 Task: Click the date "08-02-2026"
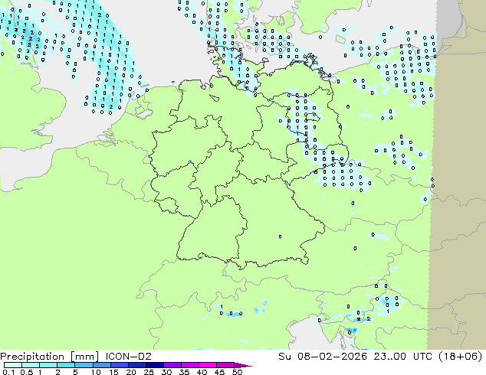tap(332, 357)
